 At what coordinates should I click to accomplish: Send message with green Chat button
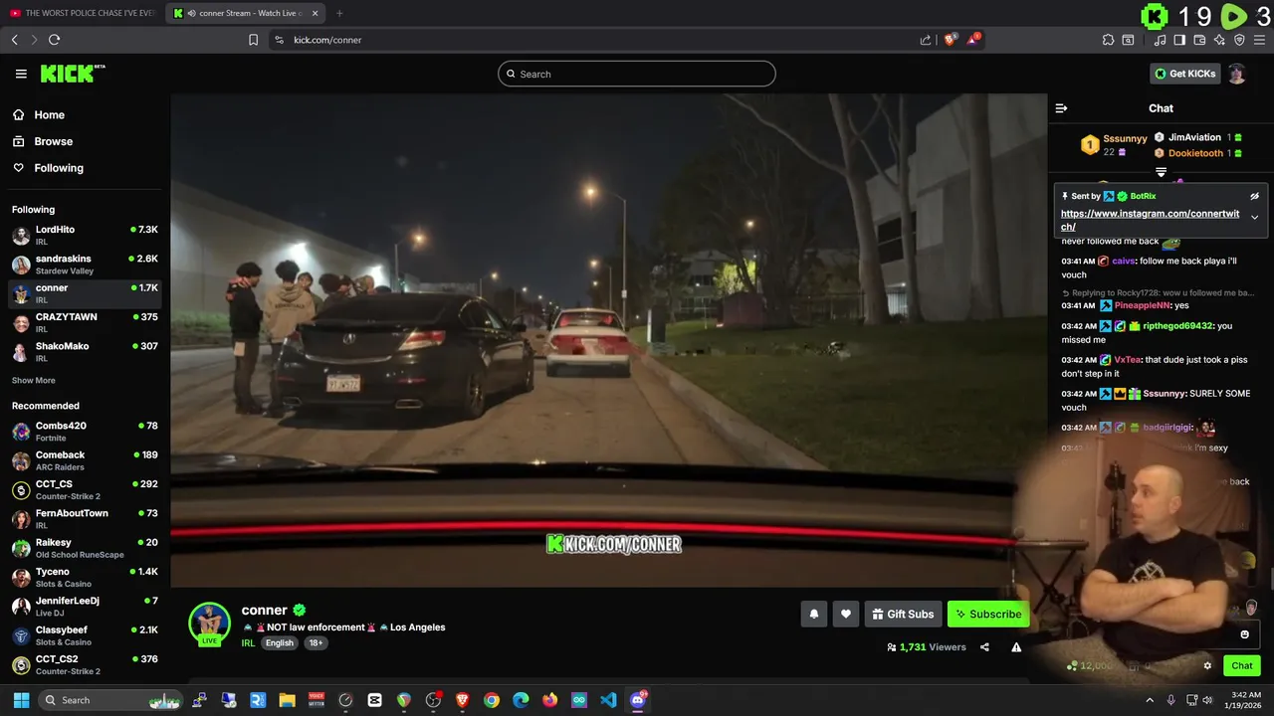tap(1242, 665)
